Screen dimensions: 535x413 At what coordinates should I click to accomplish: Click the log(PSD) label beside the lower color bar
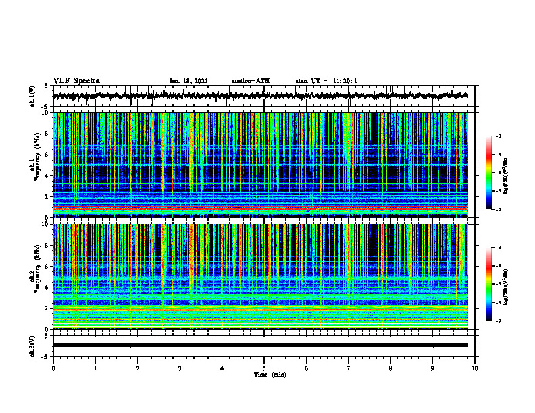(x=506, y=286)
